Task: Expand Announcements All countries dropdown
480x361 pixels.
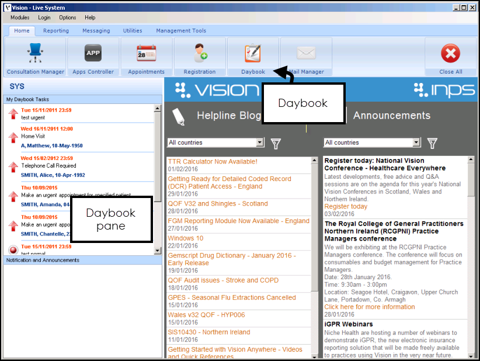Action: click(416, 143)
